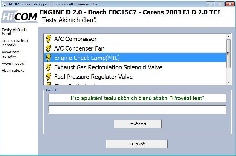Click the HiCOM logo in header
The height and width of the screenshot is (156, 236).
click(x=19, y=17)
